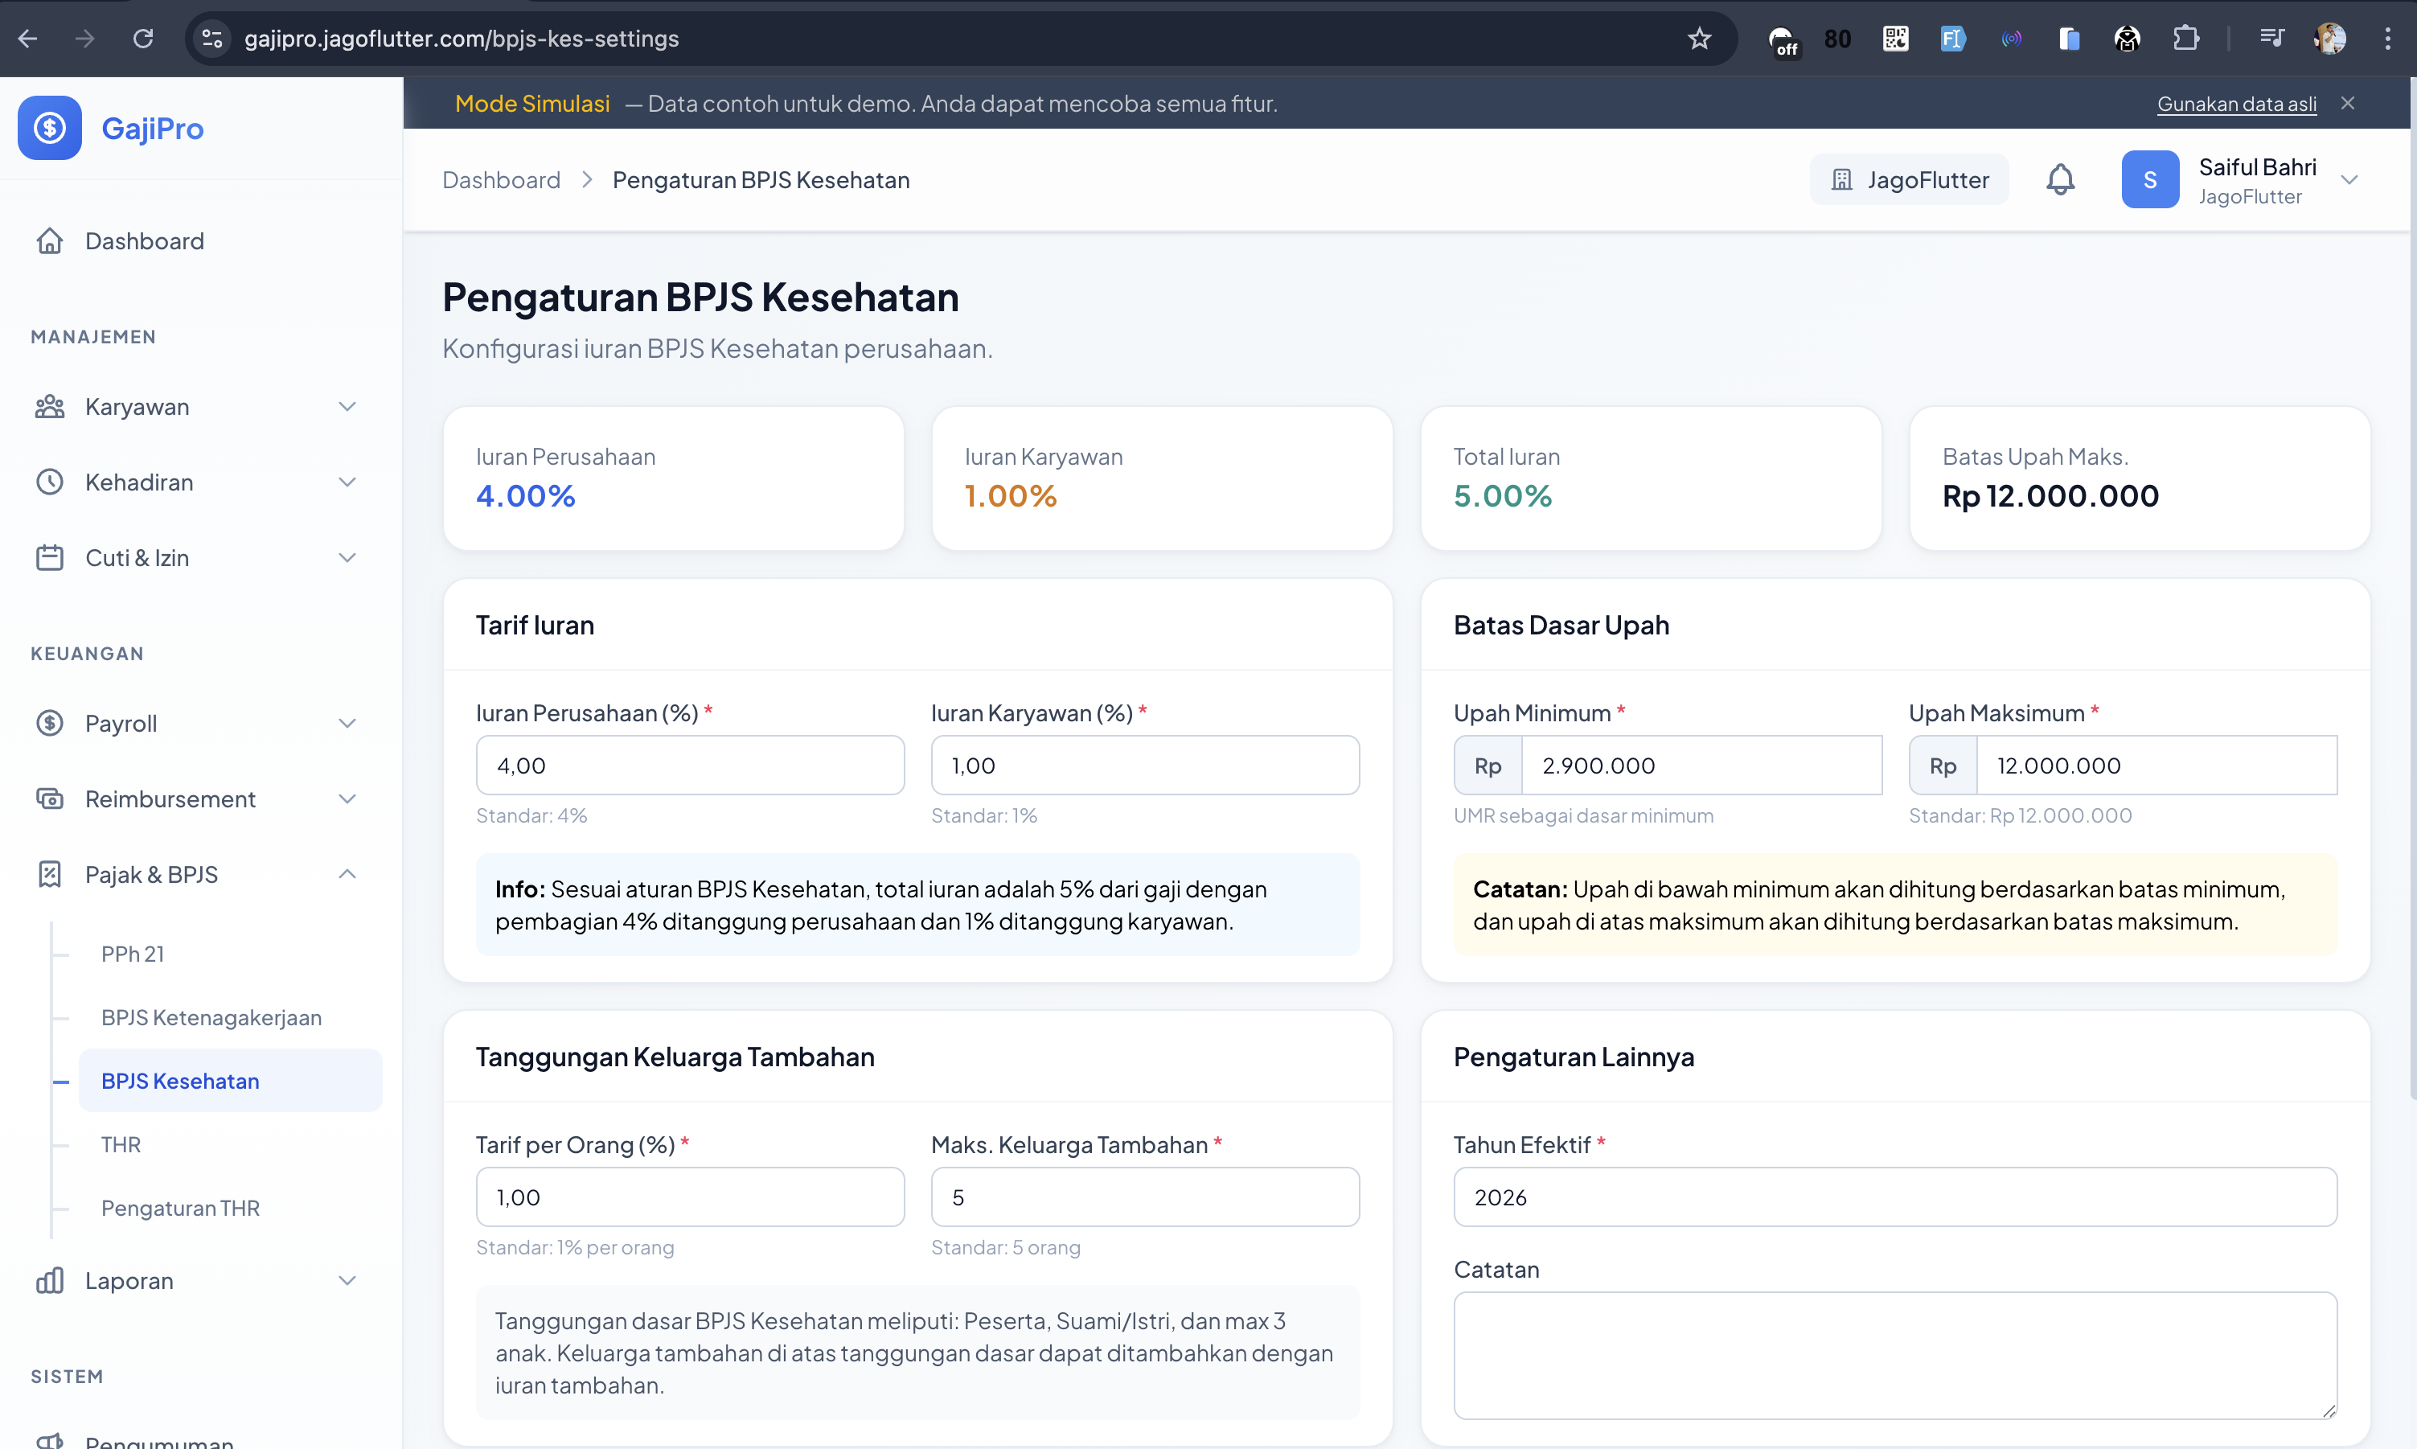Click the Saiful Bahri avatar
Screen dimensions: 2417x1449
(x=2149, y=179)
